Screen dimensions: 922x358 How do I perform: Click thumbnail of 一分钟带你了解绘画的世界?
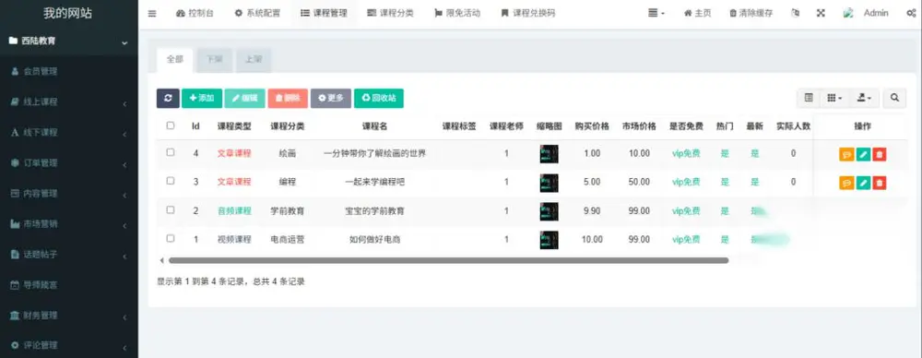pyautogui.click(x=550, y=154)
